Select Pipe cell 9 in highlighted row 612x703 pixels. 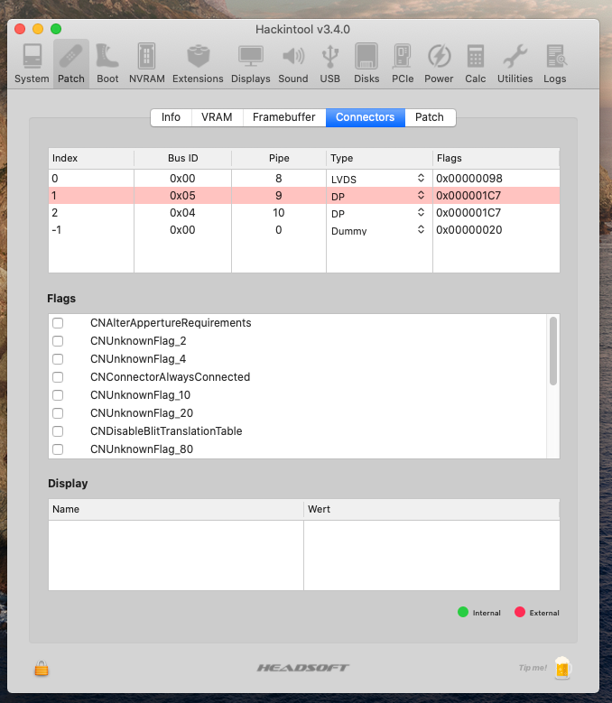(x=278, y=196)
